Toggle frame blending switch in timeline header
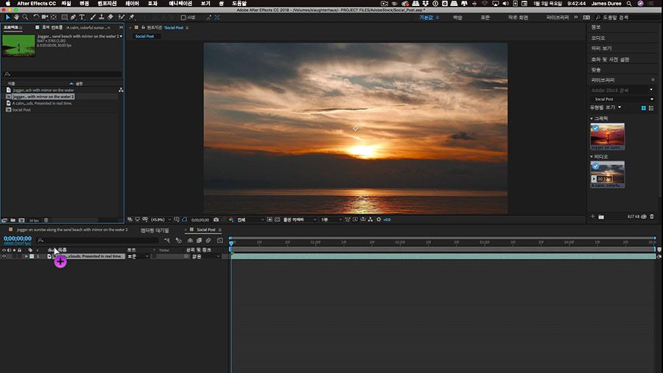 [199, 240]
